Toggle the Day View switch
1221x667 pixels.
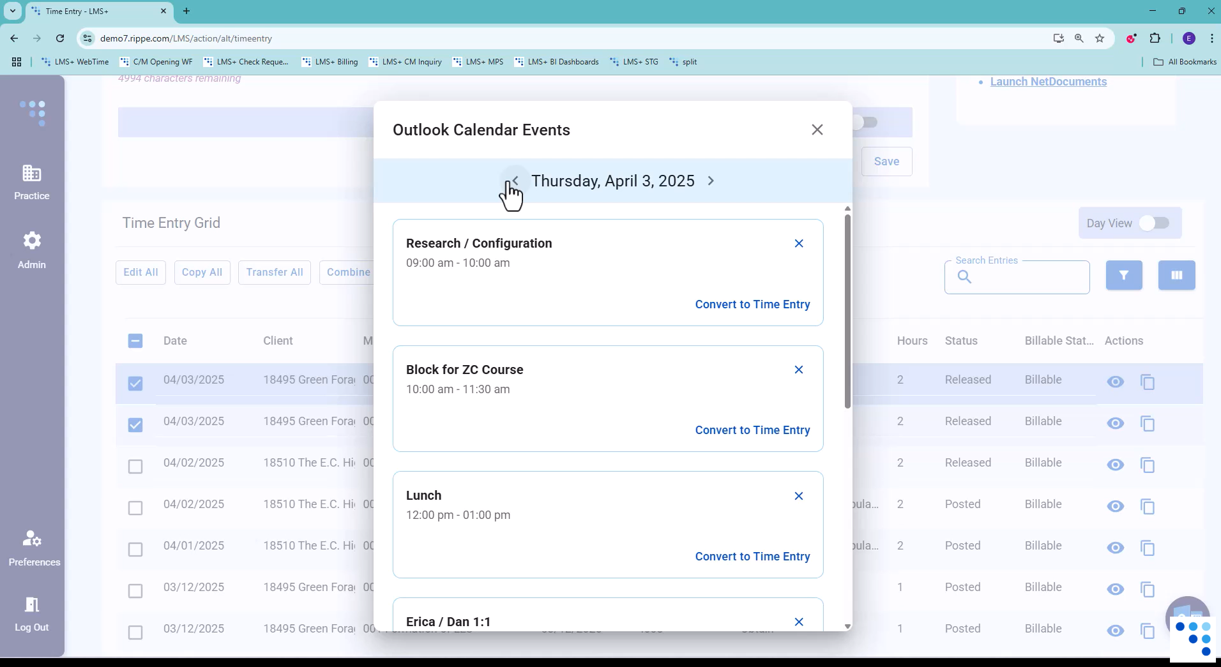click(1155, 223)
